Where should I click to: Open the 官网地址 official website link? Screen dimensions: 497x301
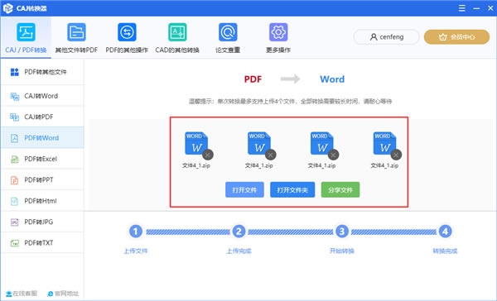coord(63,294)
